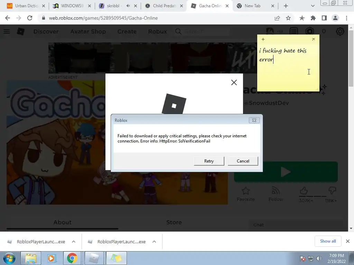354x265 pixels.
Task: Add a new sticky note with plus icon
Action: click(263, 39)
